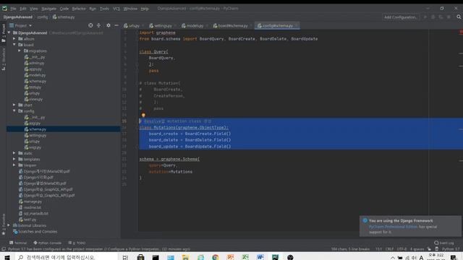Collapse the config folder
The width and height of the screenshot is (463, 260).
pos(14,111)
